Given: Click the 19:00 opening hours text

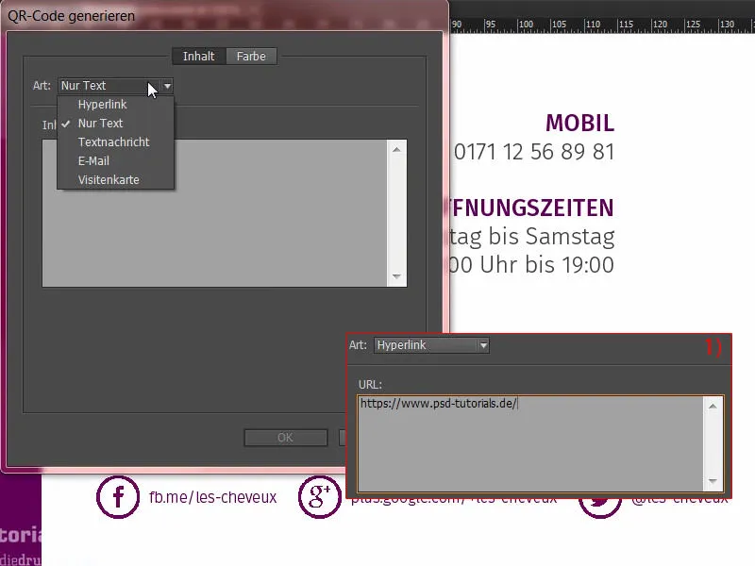Looking at the screenshot, I should 530,265.
